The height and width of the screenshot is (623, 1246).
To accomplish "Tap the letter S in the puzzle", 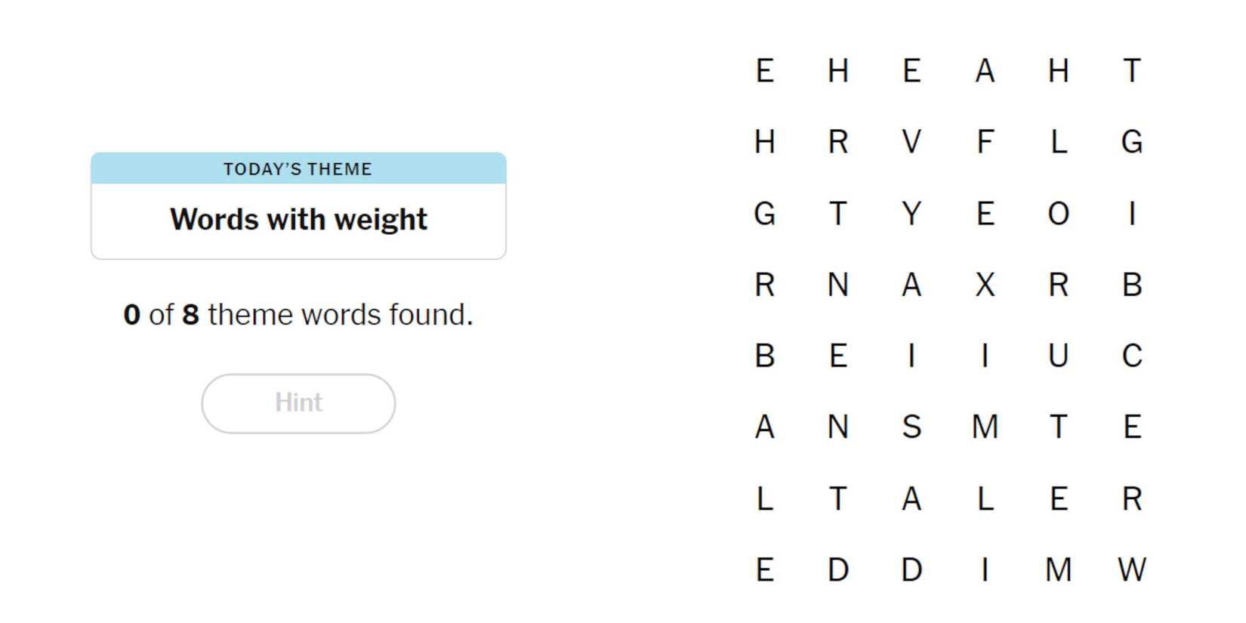I will tap(911, 427).
